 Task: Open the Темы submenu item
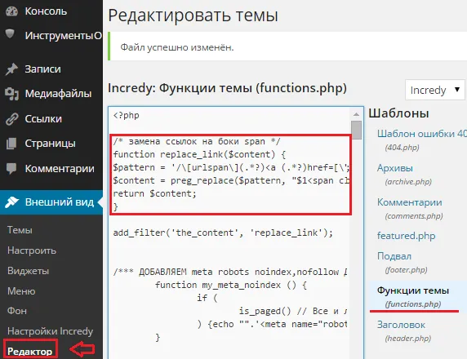[x=20, y=230]
